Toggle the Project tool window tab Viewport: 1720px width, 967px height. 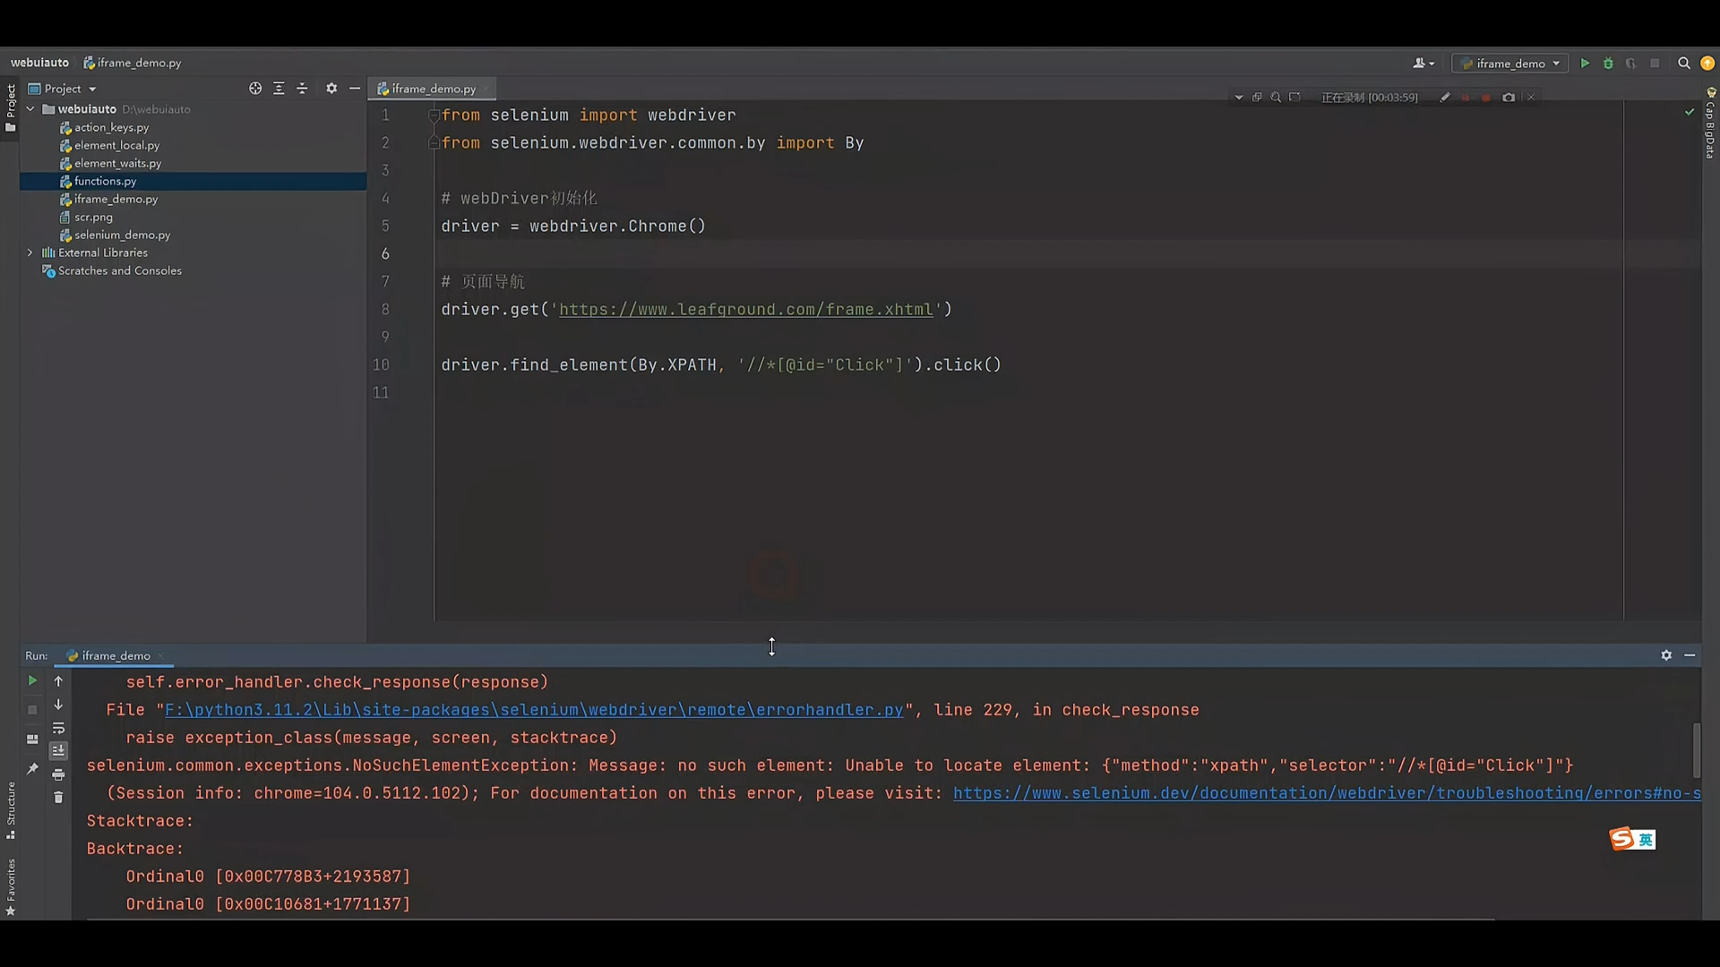pos(11,107)
